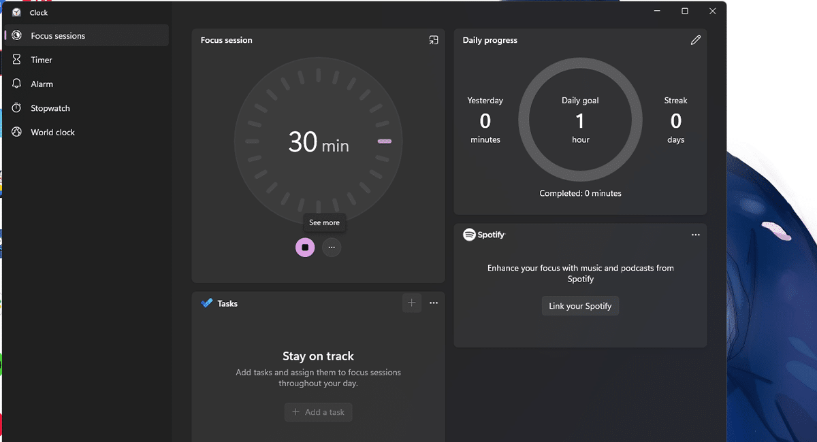The height and width of the screenshot is (442, 817).
Task: Open Tasks panel more options menu
Action: coord(434,303)
